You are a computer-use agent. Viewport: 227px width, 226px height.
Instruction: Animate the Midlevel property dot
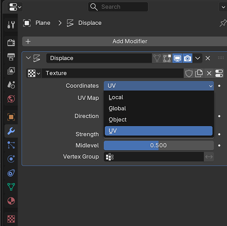[219, 146]
